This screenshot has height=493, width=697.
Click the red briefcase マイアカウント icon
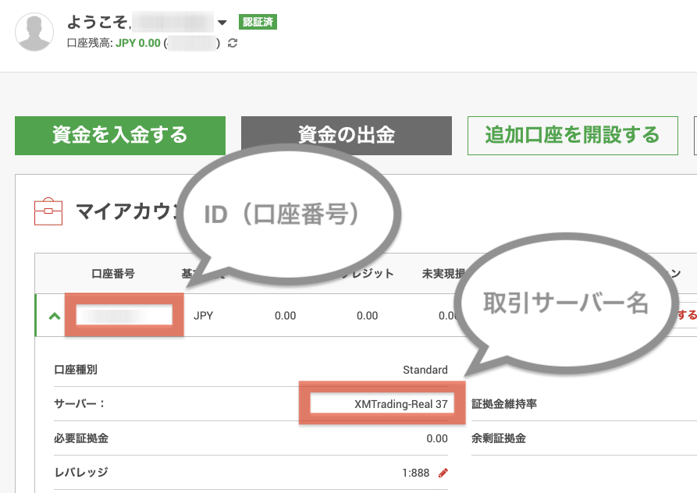pos(48,211)
